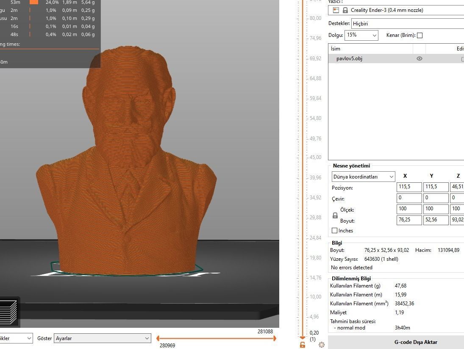Click the printer icon beside Creality Ender-3
Image resolution: width=464 pixels, height=349 pixels.
pyautogui.click(x=336, y=10)
